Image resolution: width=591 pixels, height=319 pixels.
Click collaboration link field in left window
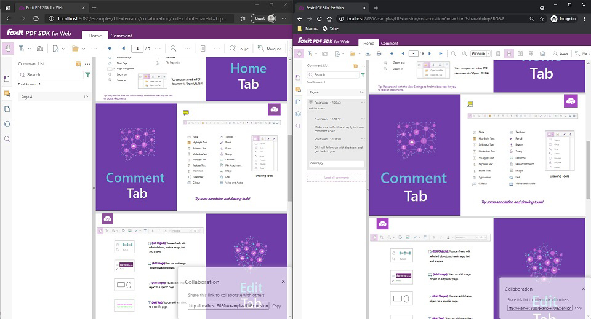coord(228,306)
